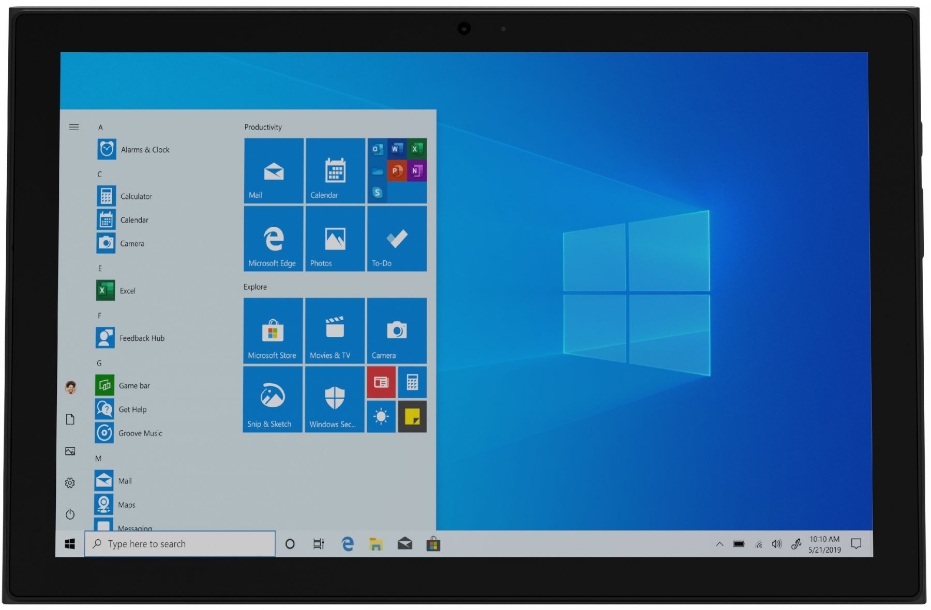Image resolution: width=931 pixels, height=610 pixels.
Task: Click the clock showing 10:10 AM
Action: point(824,544)
